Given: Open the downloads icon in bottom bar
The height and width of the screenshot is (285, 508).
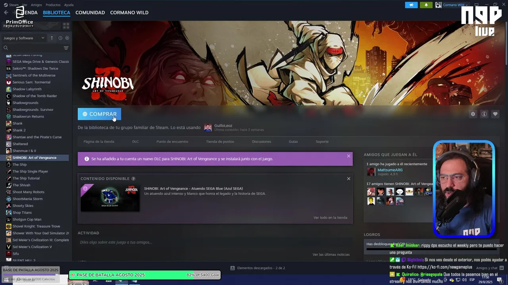Looking at the screenshot, I should pyautogui.click(x=233, y=268).
